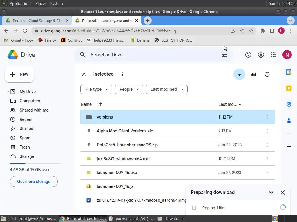
Task: Open Banana bookmark
Action: (x=140, y=40)
